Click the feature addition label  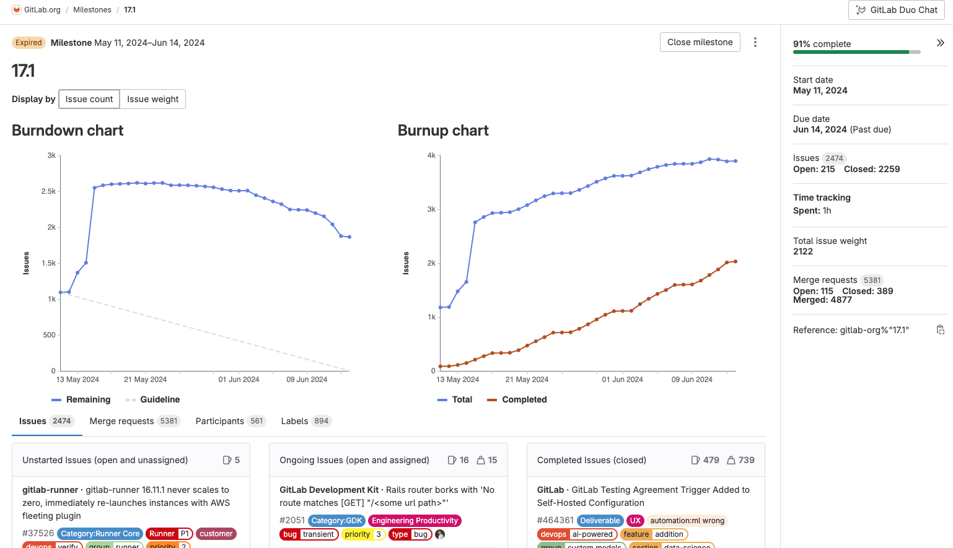tap(654, 534)
